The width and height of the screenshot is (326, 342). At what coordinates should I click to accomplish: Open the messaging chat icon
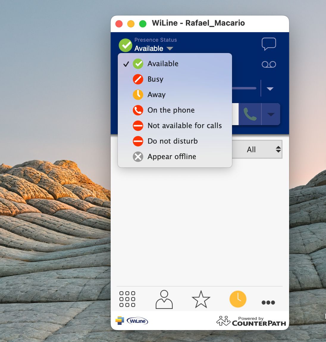click(269, 44)
